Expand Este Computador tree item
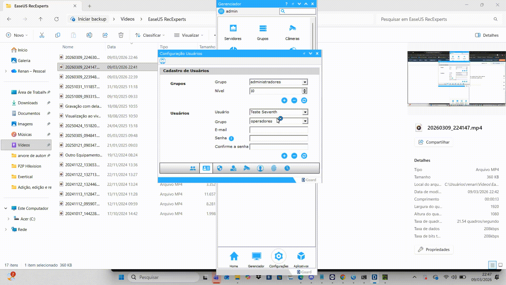The image size is (506, 285). coord(6,208)
